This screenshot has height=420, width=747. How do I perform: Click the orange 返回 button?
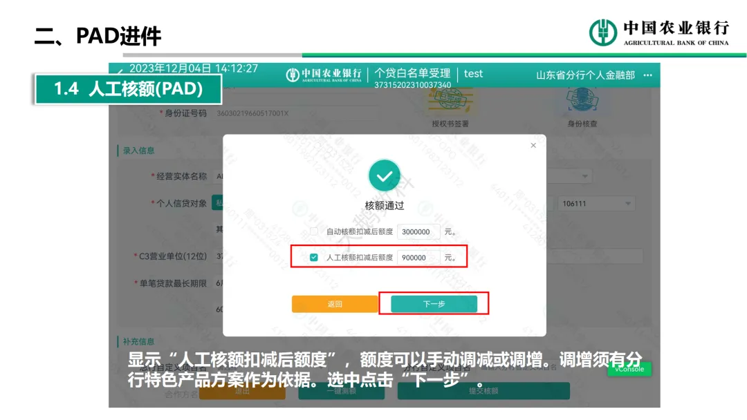point(335,304)
